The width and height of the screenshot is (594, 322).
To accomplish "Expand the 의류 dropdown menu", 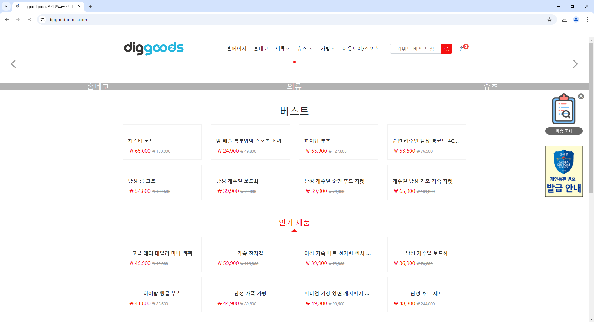I will click(x=282, y=49).
